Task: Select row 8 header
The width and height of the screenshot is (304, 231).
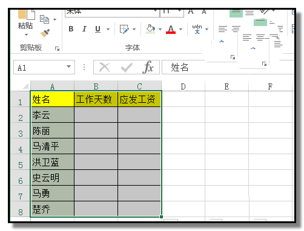Action: [x=20, y=209]
